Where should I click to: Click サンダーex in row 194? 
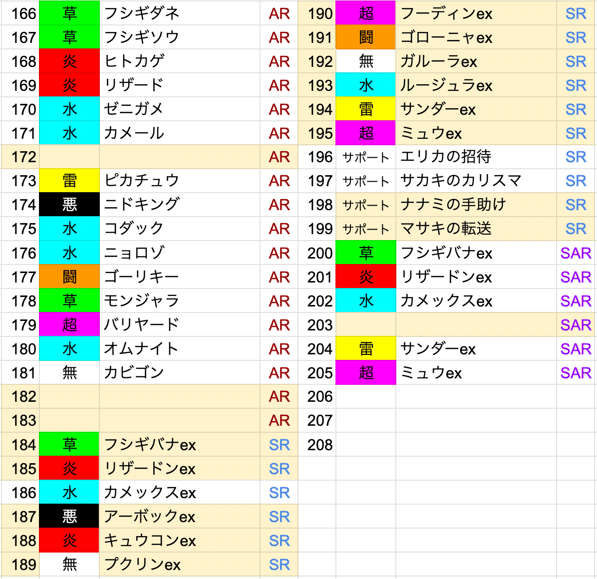476,109
